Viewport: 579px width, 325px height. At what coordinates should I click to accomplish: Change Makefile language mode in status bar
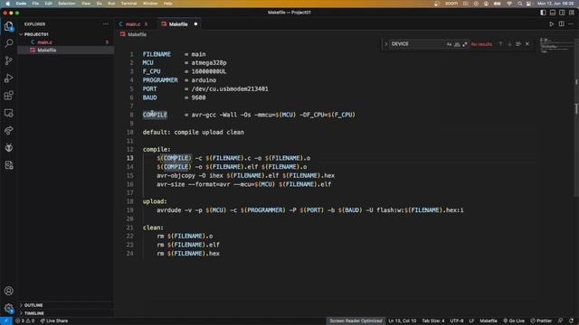coord(489,321)
